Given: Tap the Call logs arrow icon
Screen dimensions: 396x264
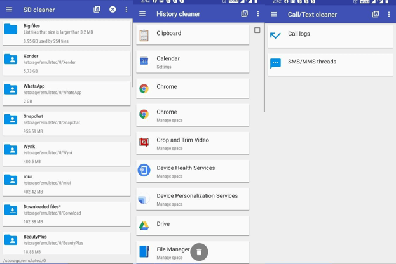Looking at the screenshot, I should (275, 36).
